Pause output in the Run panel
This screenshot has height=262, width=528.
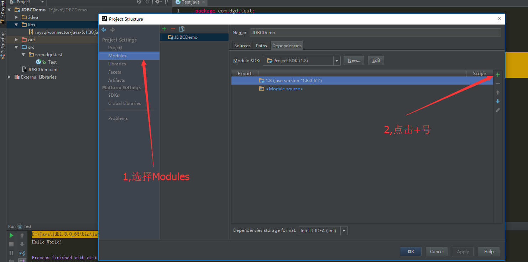point(11,253)
